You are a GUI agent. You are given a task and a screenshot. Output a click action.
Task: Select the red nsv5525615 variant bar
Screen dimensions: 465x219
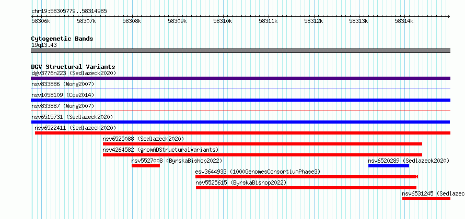[x=306, y=188]
